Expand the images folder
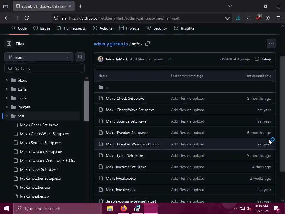Screen dimensions: 285x214 tap(7, 107)
